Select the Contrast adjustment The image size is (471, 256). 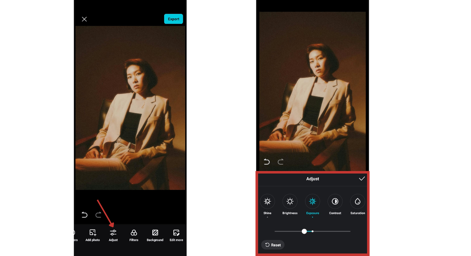click(335, 205)
